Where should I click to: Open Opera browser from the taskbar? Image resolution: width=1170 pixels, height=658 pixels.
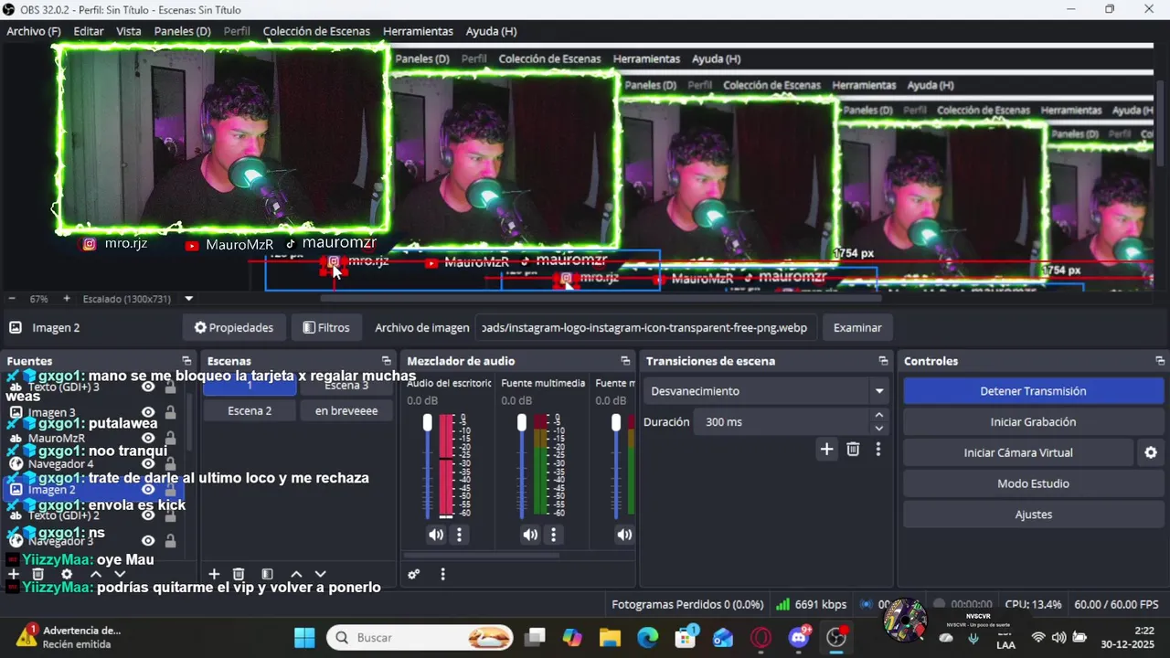coord(760,637)
